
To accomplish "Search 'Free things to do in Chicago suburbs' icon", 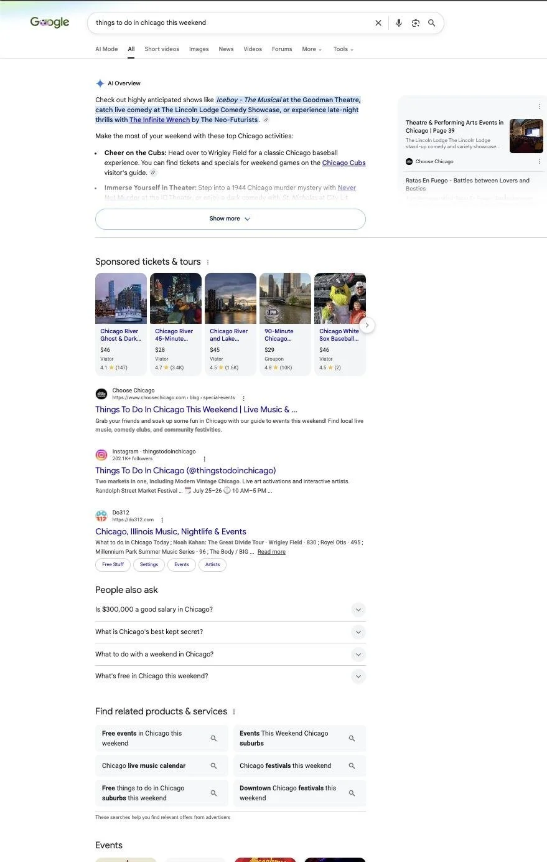I will tap(213, 793).
